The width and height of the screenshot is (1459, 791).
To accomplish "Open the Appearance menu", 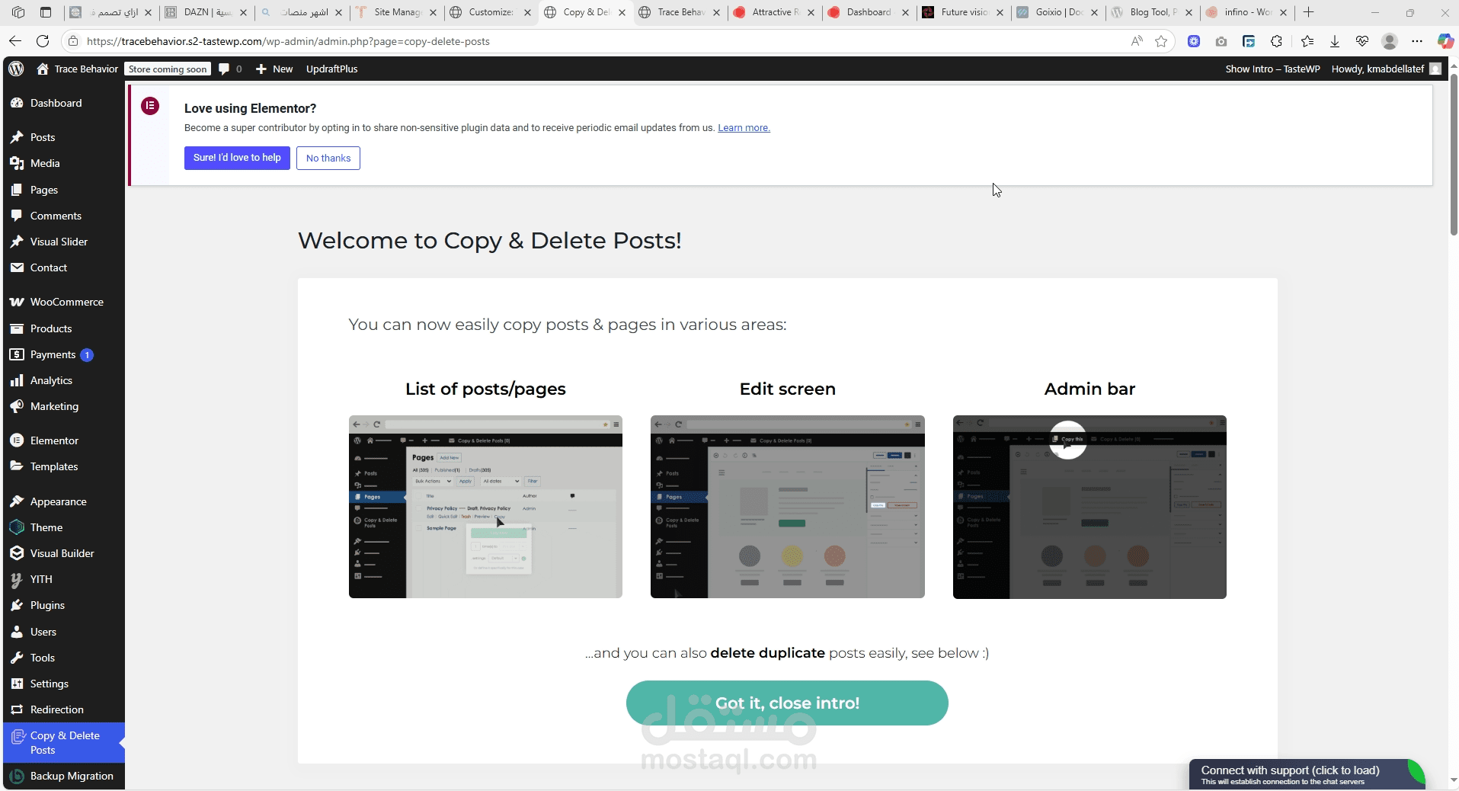I will [64, 501].
